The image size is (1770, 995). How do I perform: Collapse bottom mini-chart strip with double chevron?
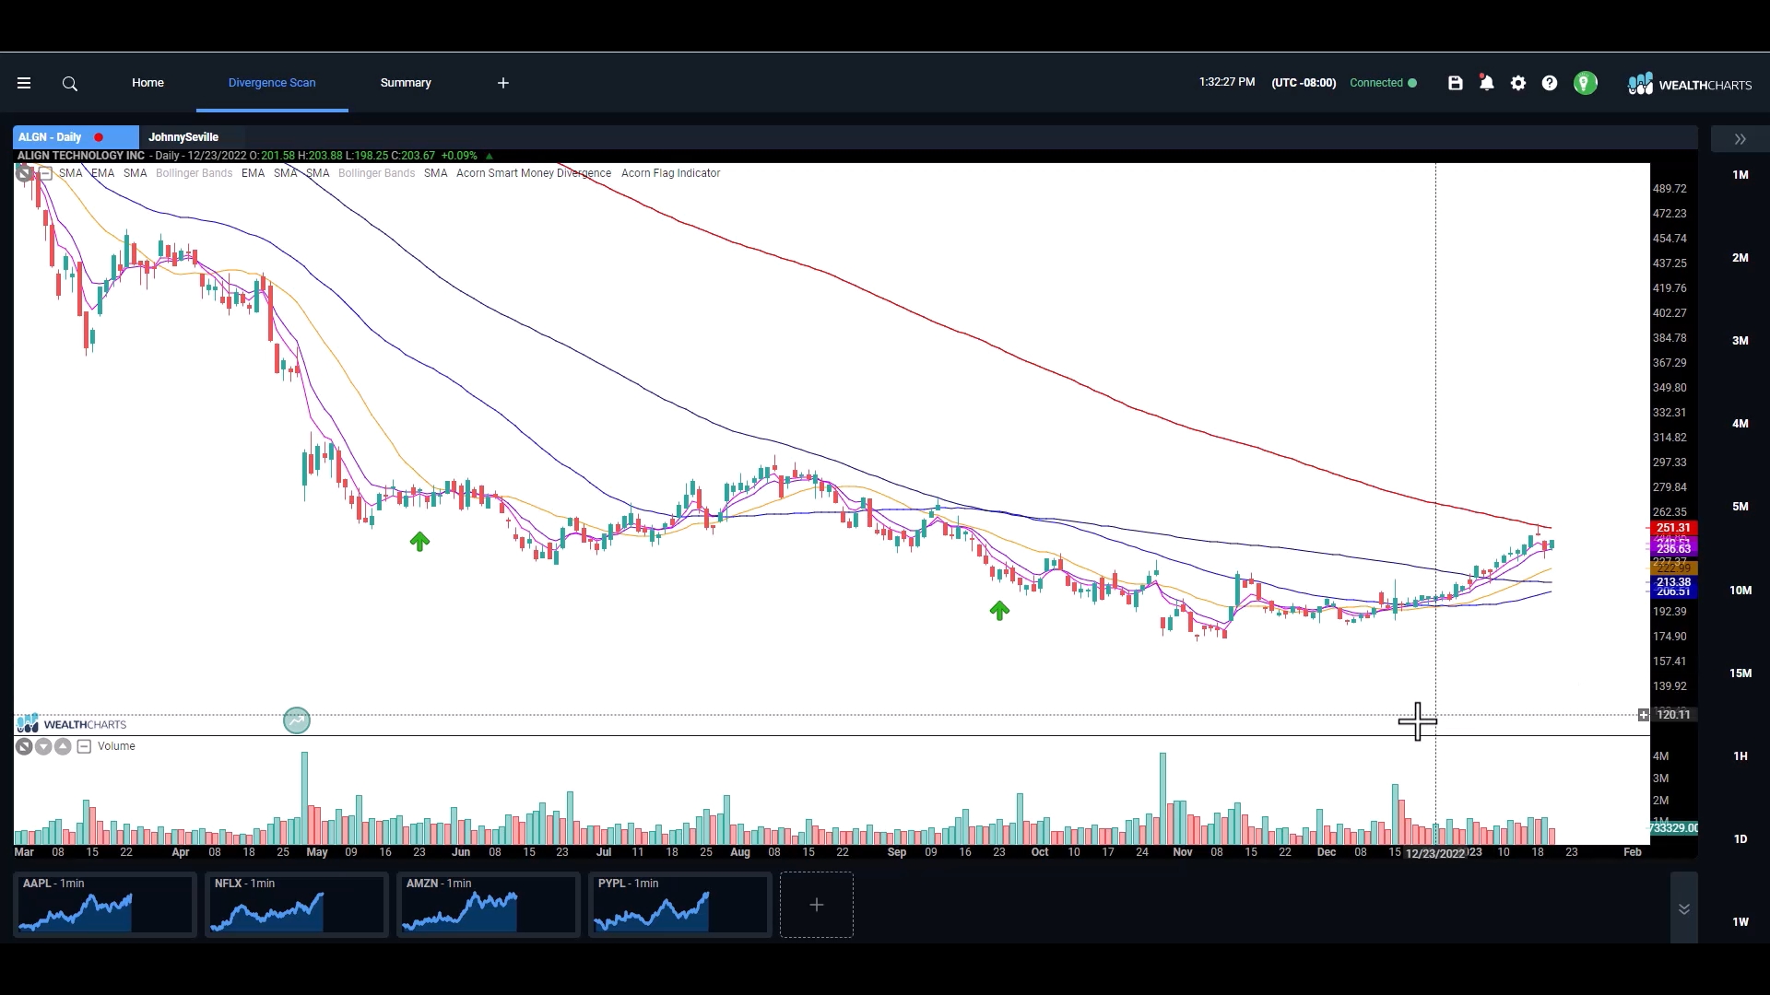pyautogui.click(x=1684, y=908)
